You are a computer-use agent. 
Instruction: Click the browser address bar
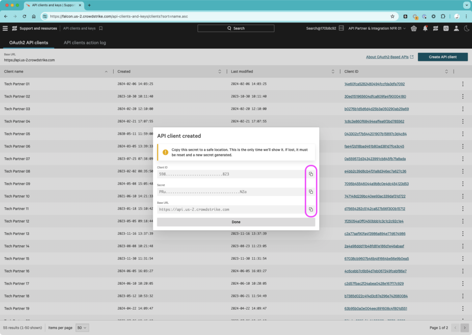(219, 16)
